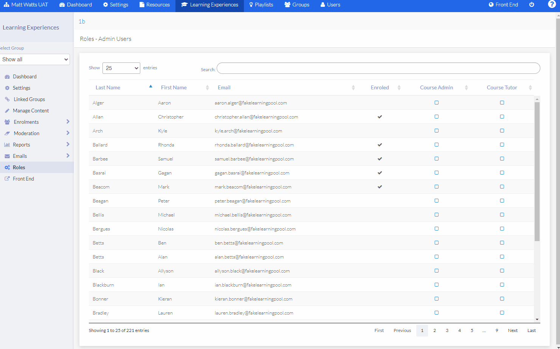This screenshot has width=560, height=349.
Task: Click the Reports bar chart icon
Action: coord(7,145)
